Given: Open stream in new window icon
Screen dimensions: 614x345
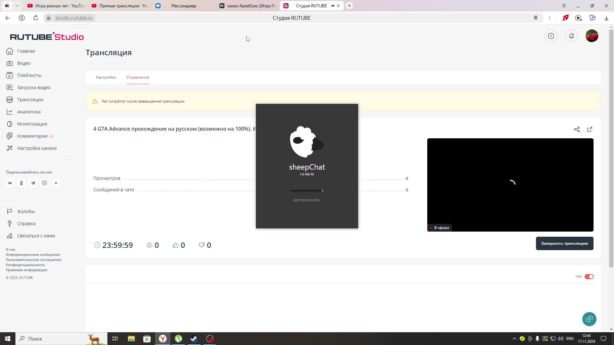Looking at the screenshot, I should 589,129.
